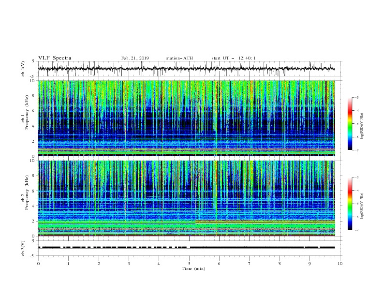This screenshot has width=383, height=296.
Task: Click the "ch.3(V)" axis label
Action: click(x=23, y=248)
